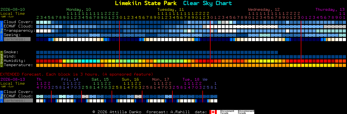Click the ECMWF Cloud label in the extended forecast

tap(18, 96)
